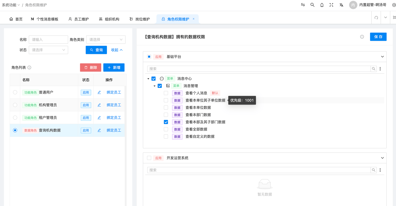Open the global search icon in header
This screenshot has width=396, height=206.
point(312,5)
